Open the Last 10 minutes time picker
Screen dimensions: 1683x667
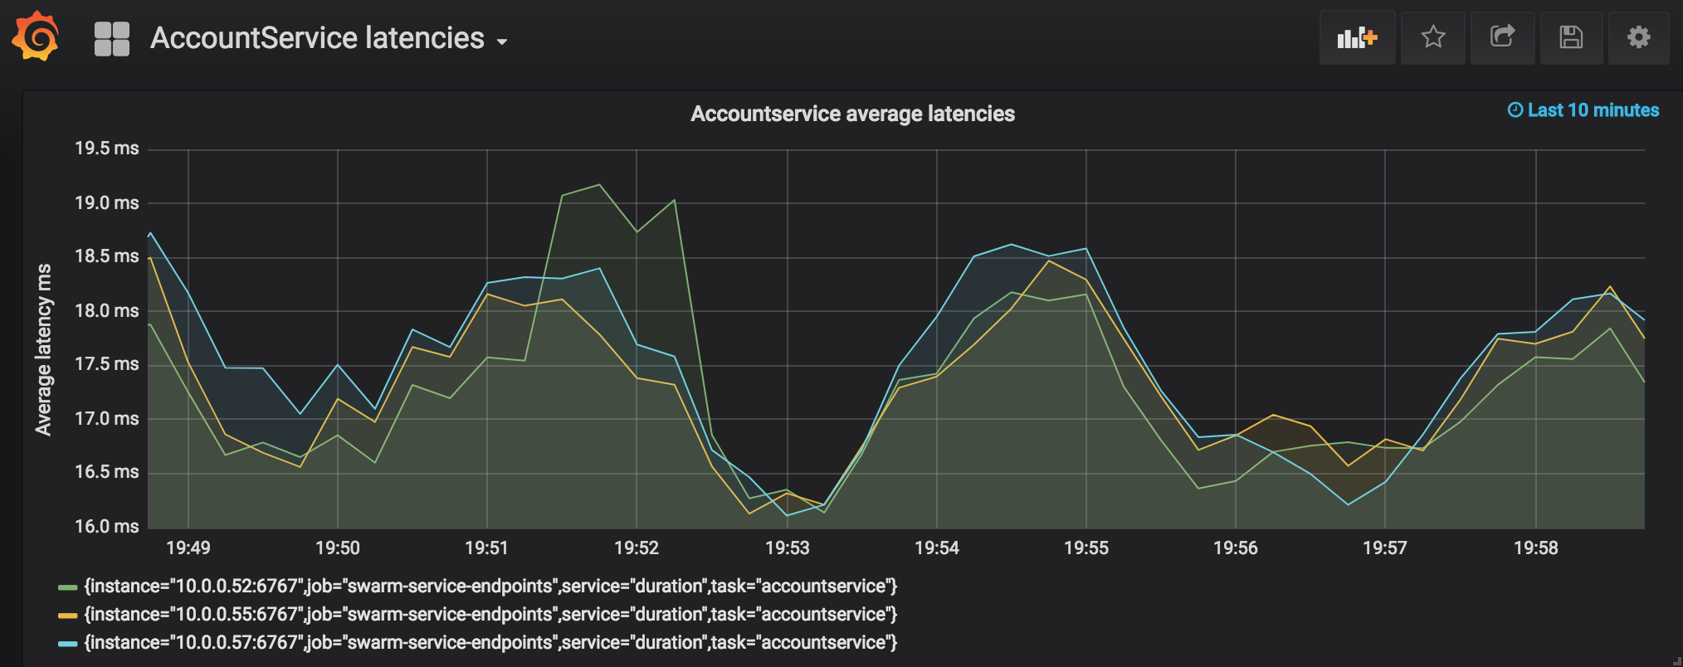click(x=1583, y=110)
